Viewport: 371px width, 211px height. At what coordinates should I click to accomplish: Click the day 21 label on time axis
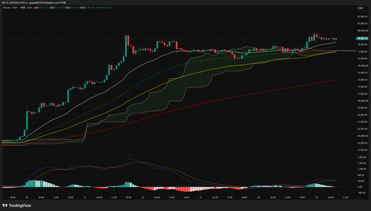click(x=85, y=198)
